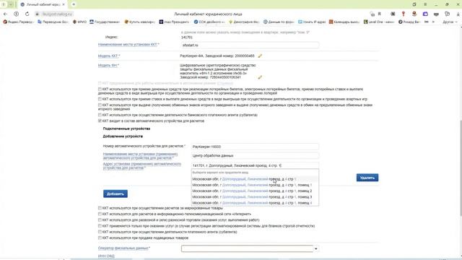Focus the PayKeeper-15003 device number field

click(255, 147)
